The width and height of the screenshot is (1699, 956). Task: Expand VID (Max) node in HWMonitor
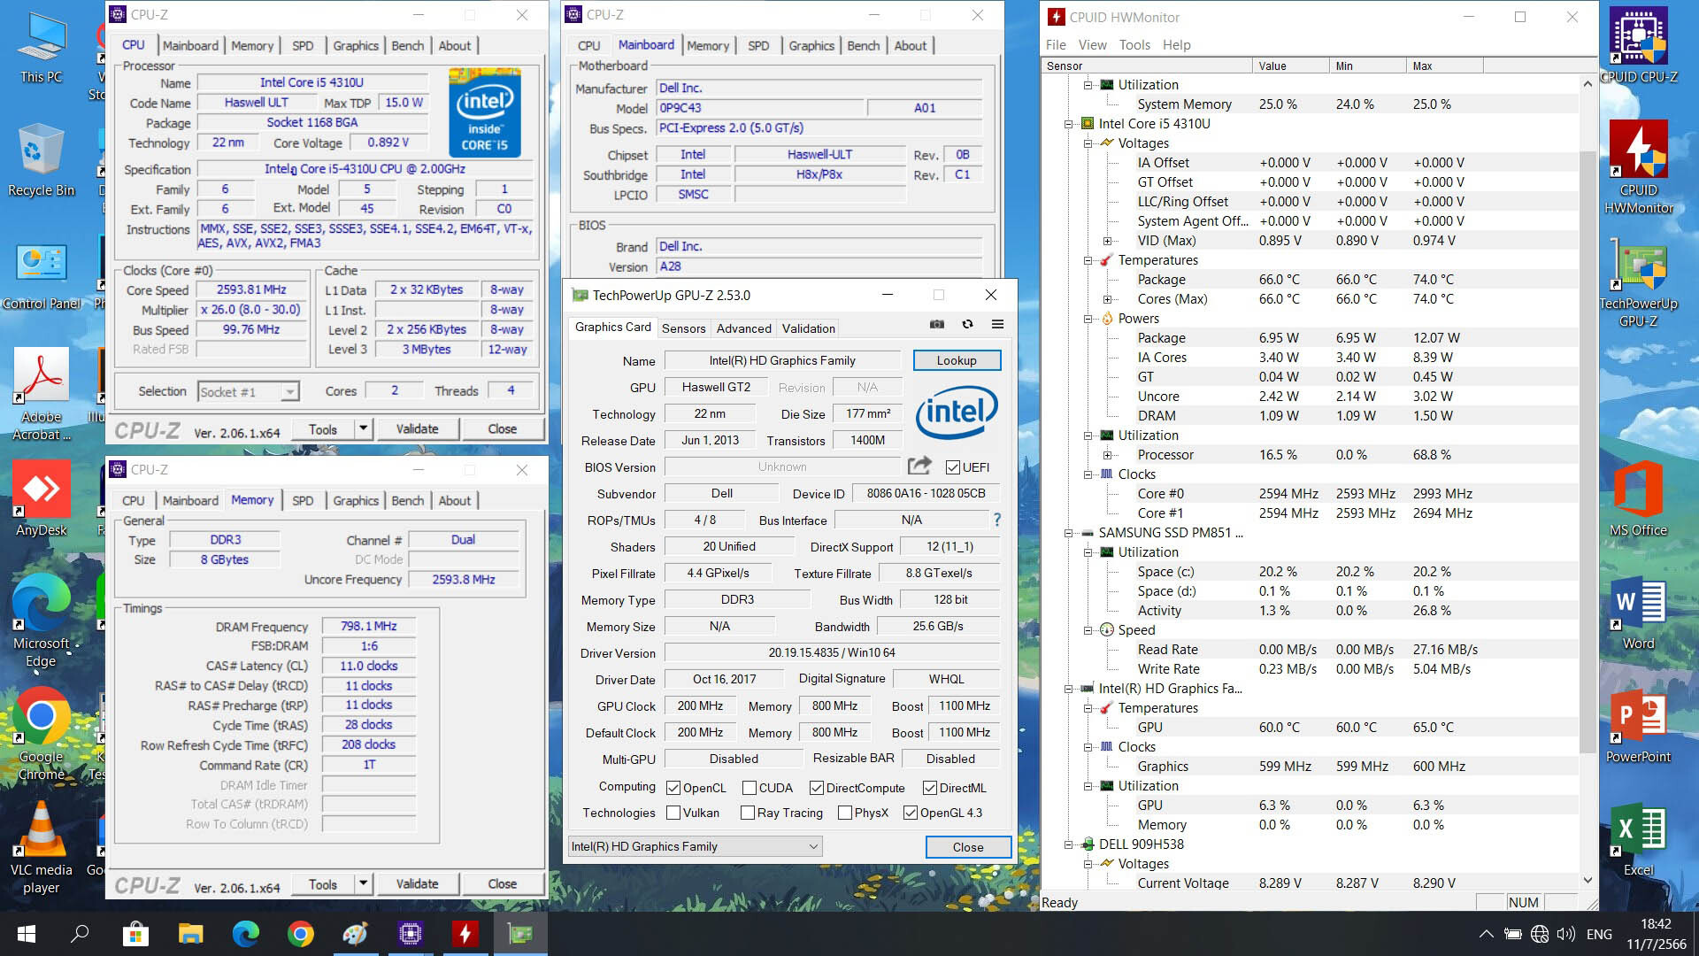tap(1107, 241)
